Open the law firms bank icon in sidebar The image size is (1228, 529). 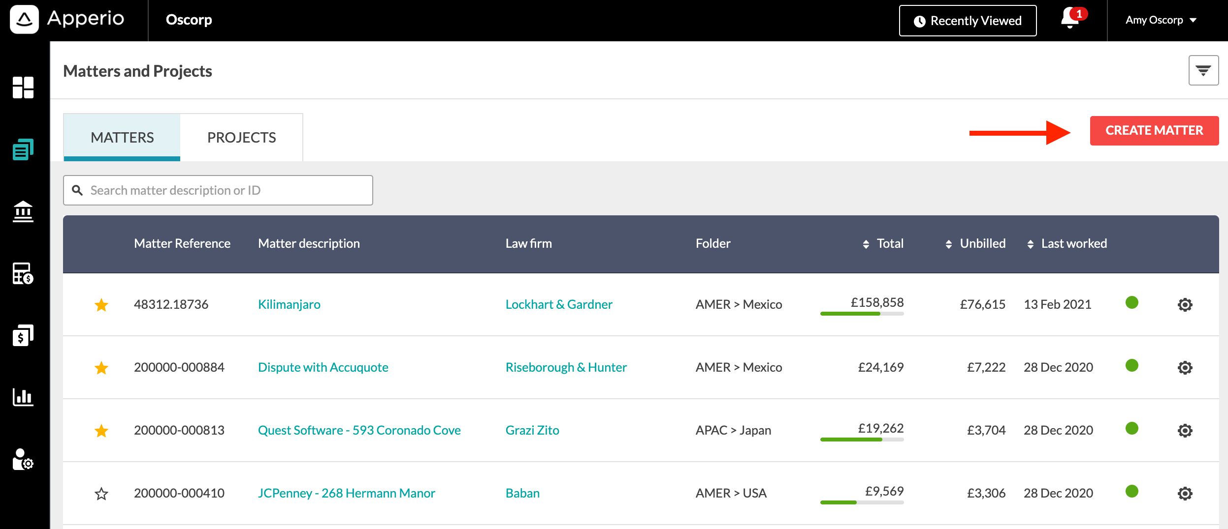(x=23, y=211)
